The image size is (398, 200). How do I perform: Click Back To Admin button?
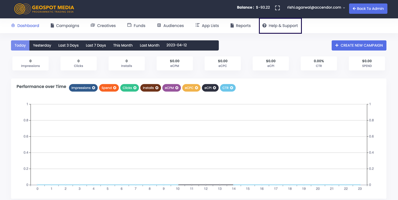tap(368, 9)
